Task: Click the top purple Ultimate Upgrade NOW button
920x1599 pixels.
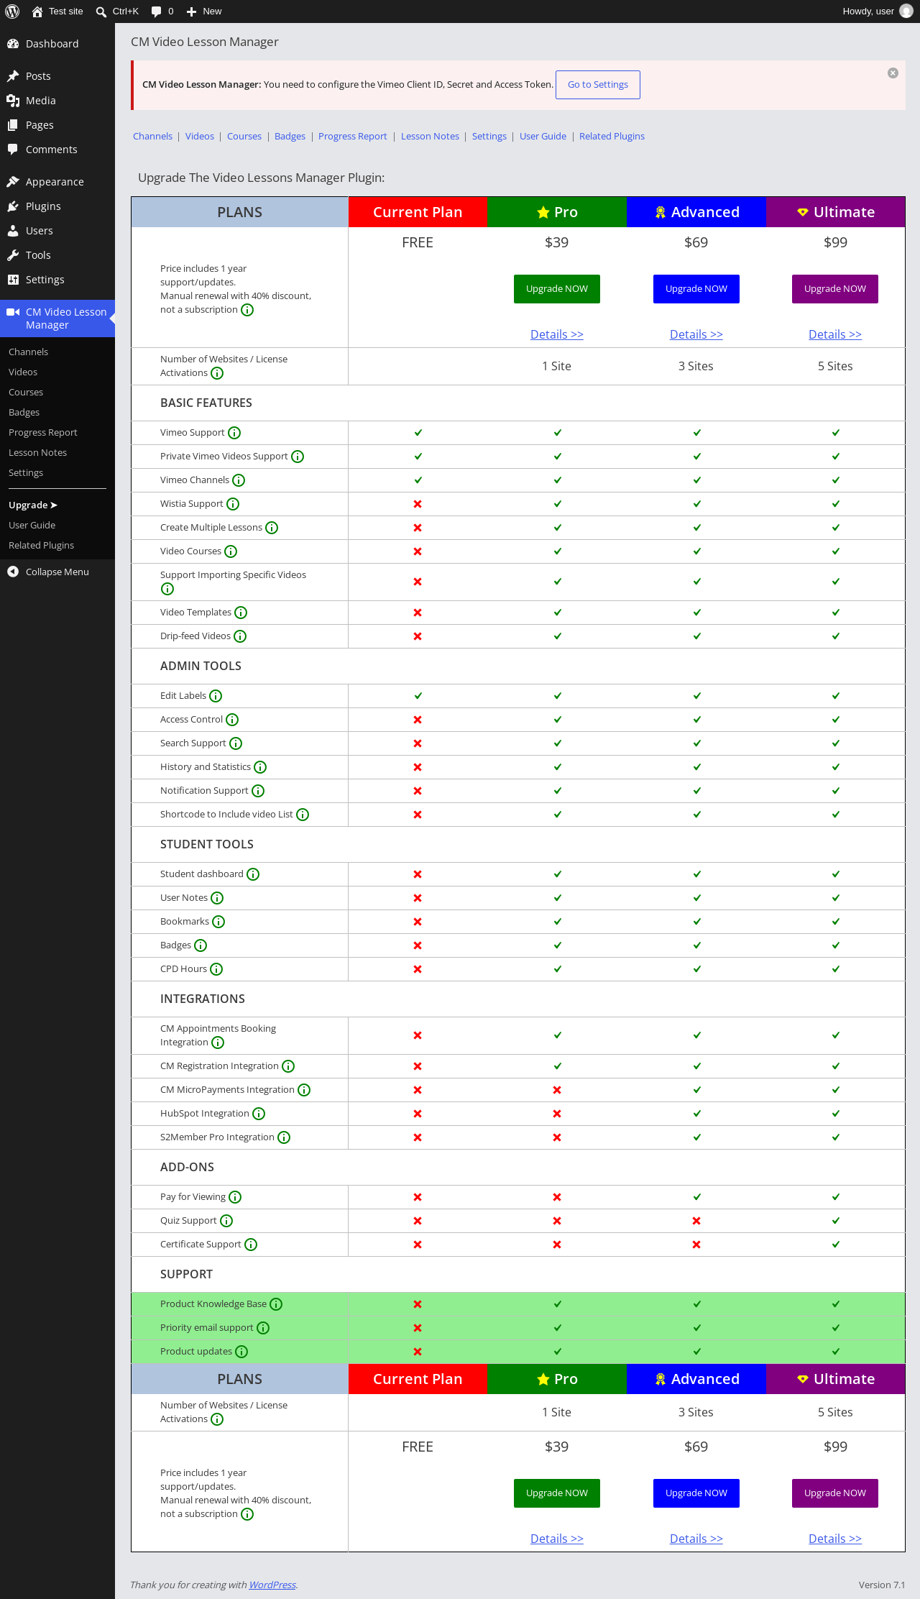Action: click(835, 289)
